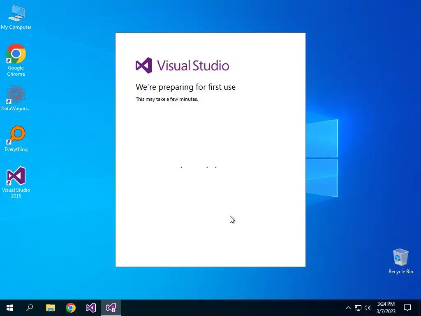The width and height of the screenshot is (421, 316).
Task: Select the DataWagon desktop shortcut
Action: tap(16, 98)
